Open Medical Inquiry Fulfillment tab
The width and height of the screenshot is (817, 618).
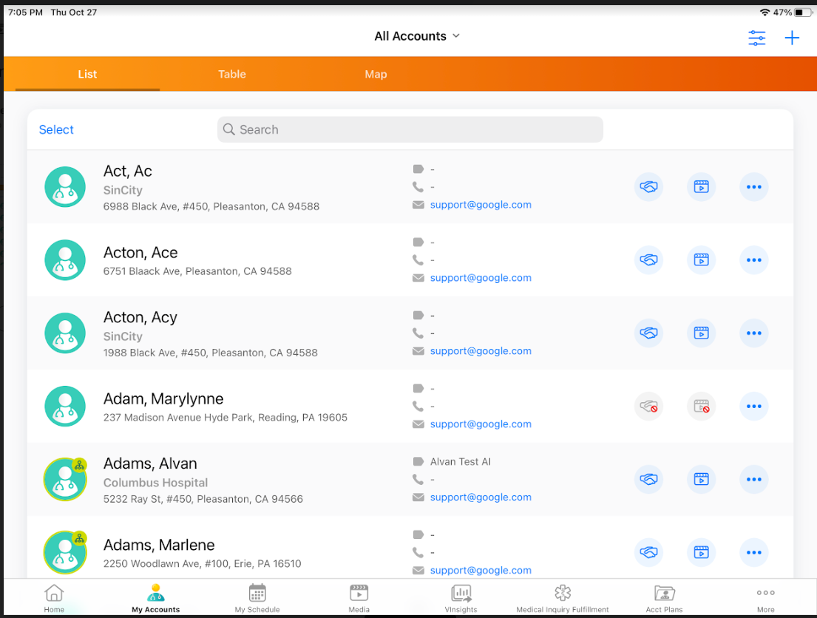563,598
